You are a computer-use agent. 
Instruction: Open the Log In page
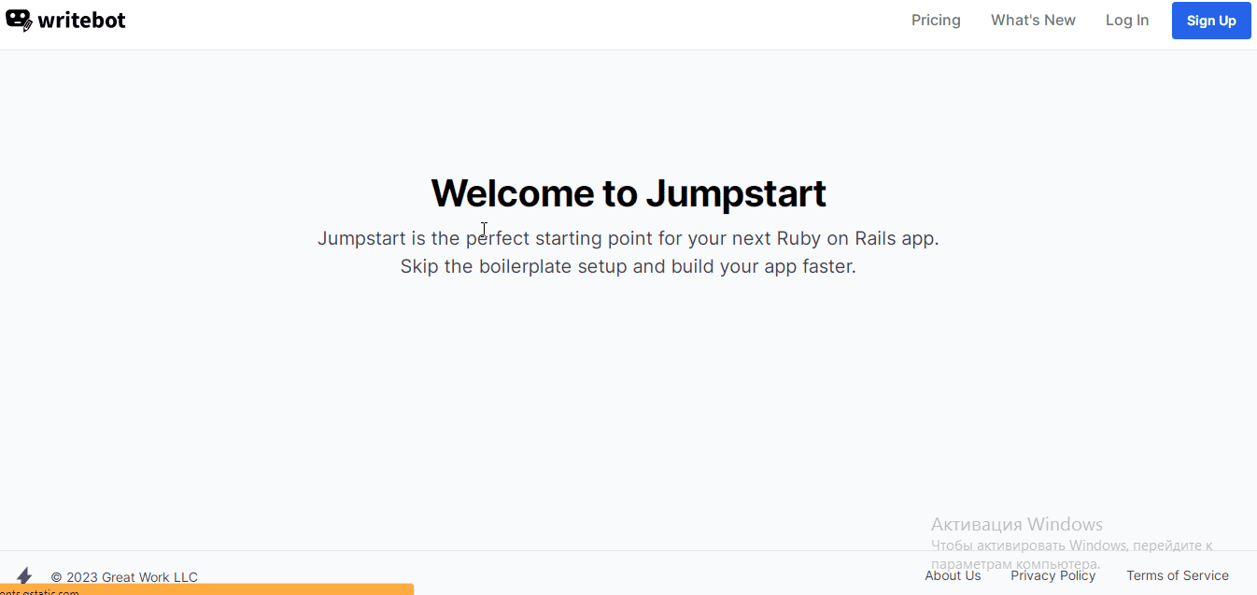click(x=1127, y=21)
